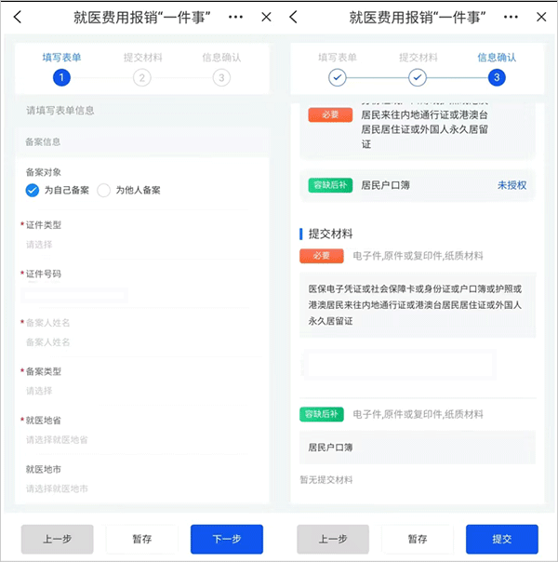558x562 pixels.
Task: Close the right screen with X icon
Action: pyautogui.click(x=541, y=18)
